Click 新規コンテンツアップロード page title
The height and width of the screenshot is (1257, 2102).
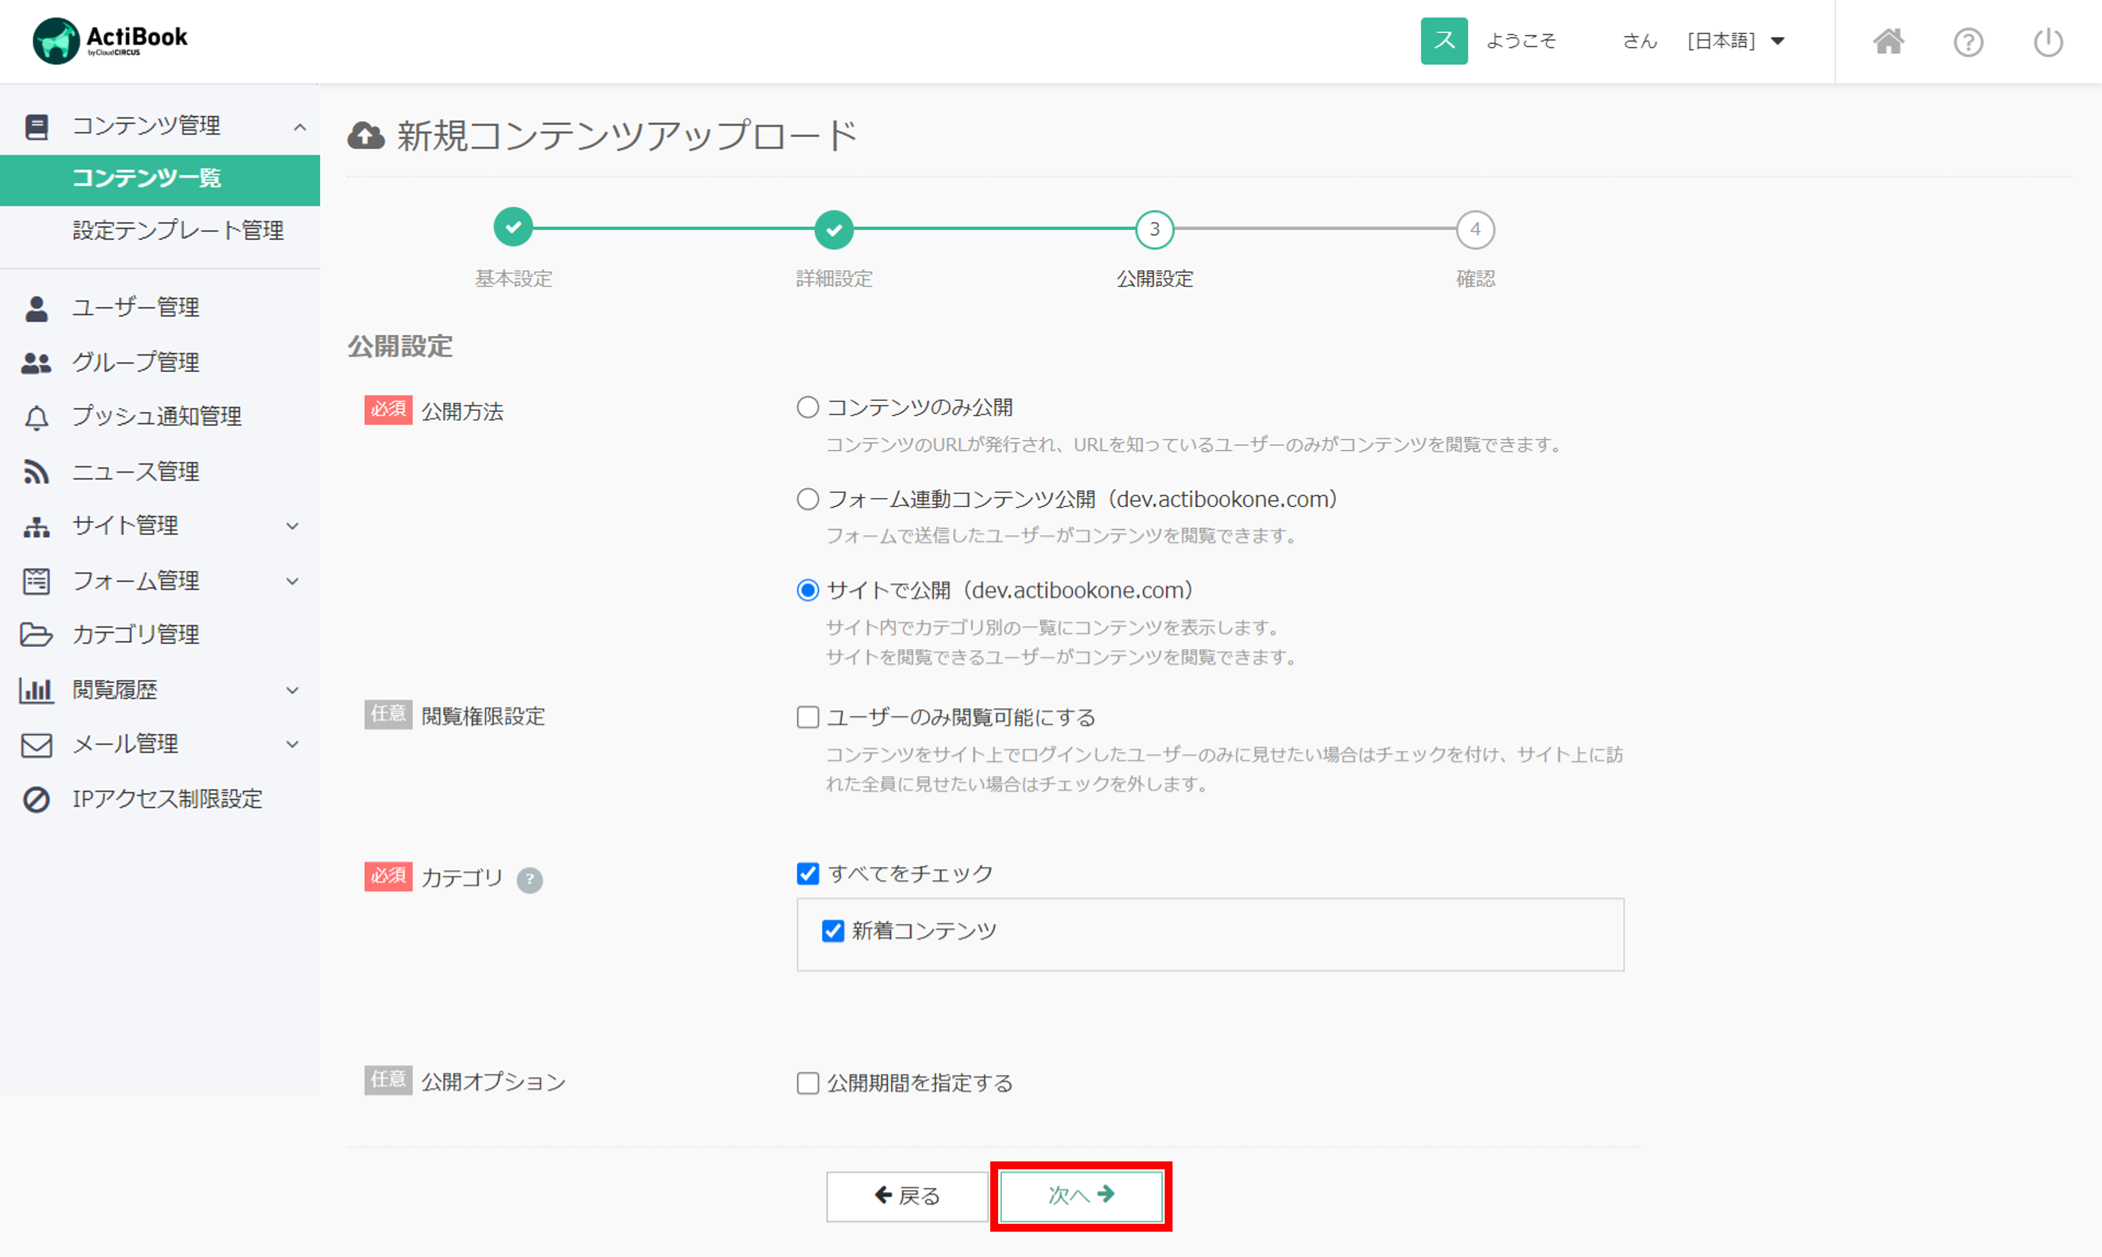(x=627, y=136)
